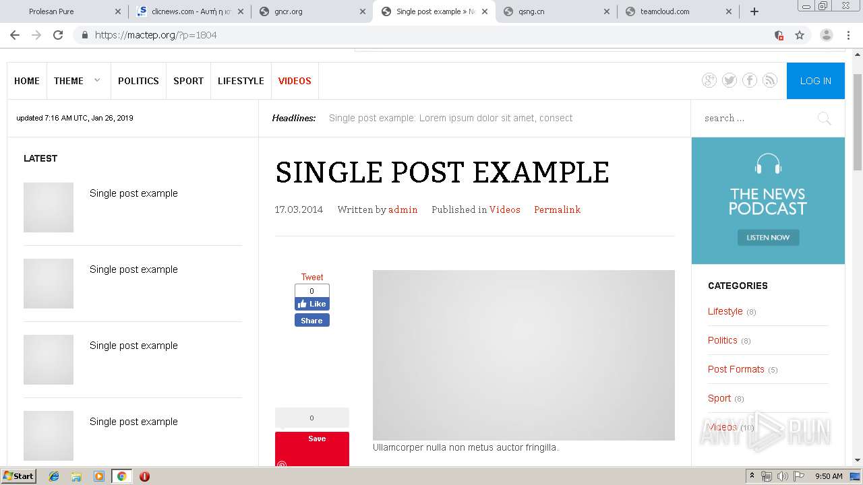Click the taskbar clock showing 9:50 AM
The image size is (863, 485).
point(829,476)
